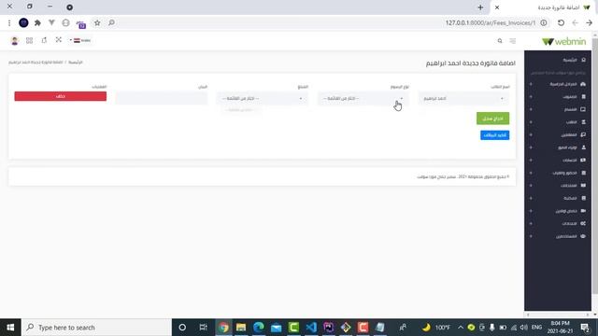Open the user profile avatar menu
The image size is (598, 336).
coord(15,41)
